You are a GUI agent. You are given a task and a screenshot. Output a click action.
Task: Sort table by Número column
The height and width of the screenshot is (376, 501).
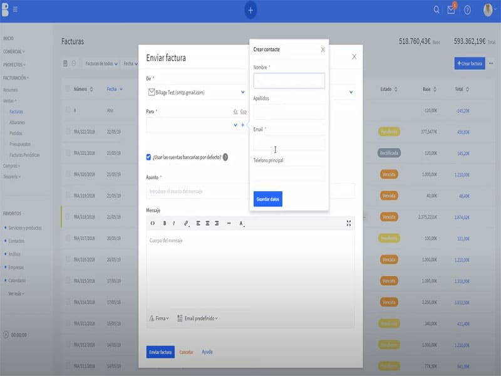[x=91, y=89]
